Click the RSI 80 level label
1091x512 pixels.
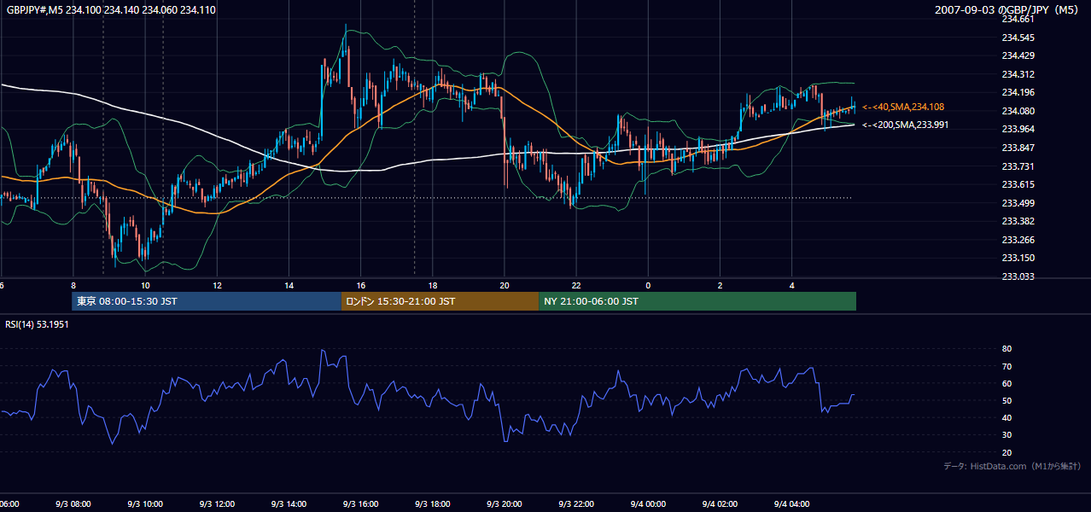(1006, 349)
